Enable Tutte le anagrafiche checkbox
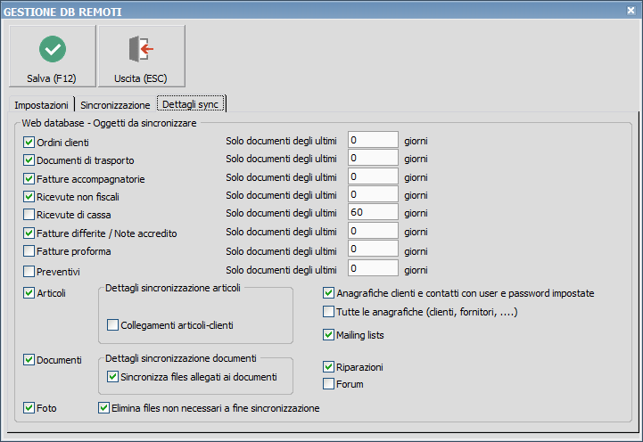Image resolution: width=643 pixels, height=442 pixels. [328, 312]
